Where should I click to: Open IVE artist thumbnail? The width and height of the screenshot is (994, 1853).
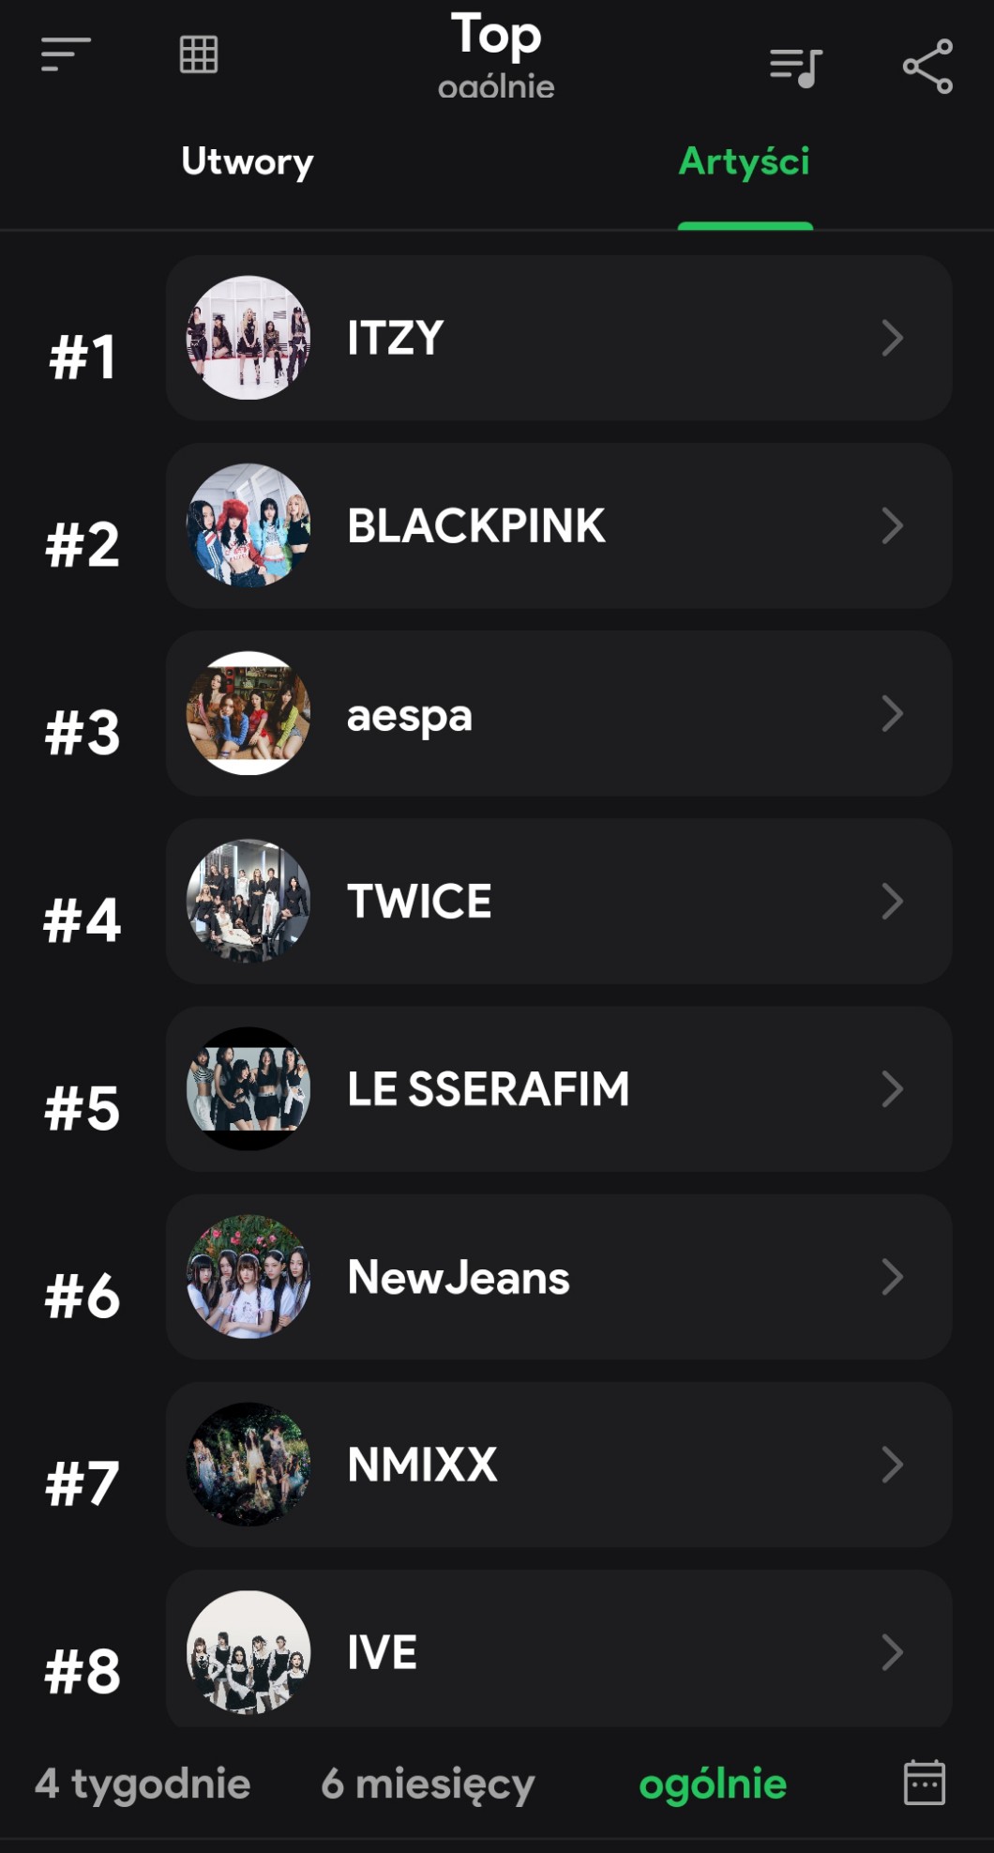(248, 1651)
